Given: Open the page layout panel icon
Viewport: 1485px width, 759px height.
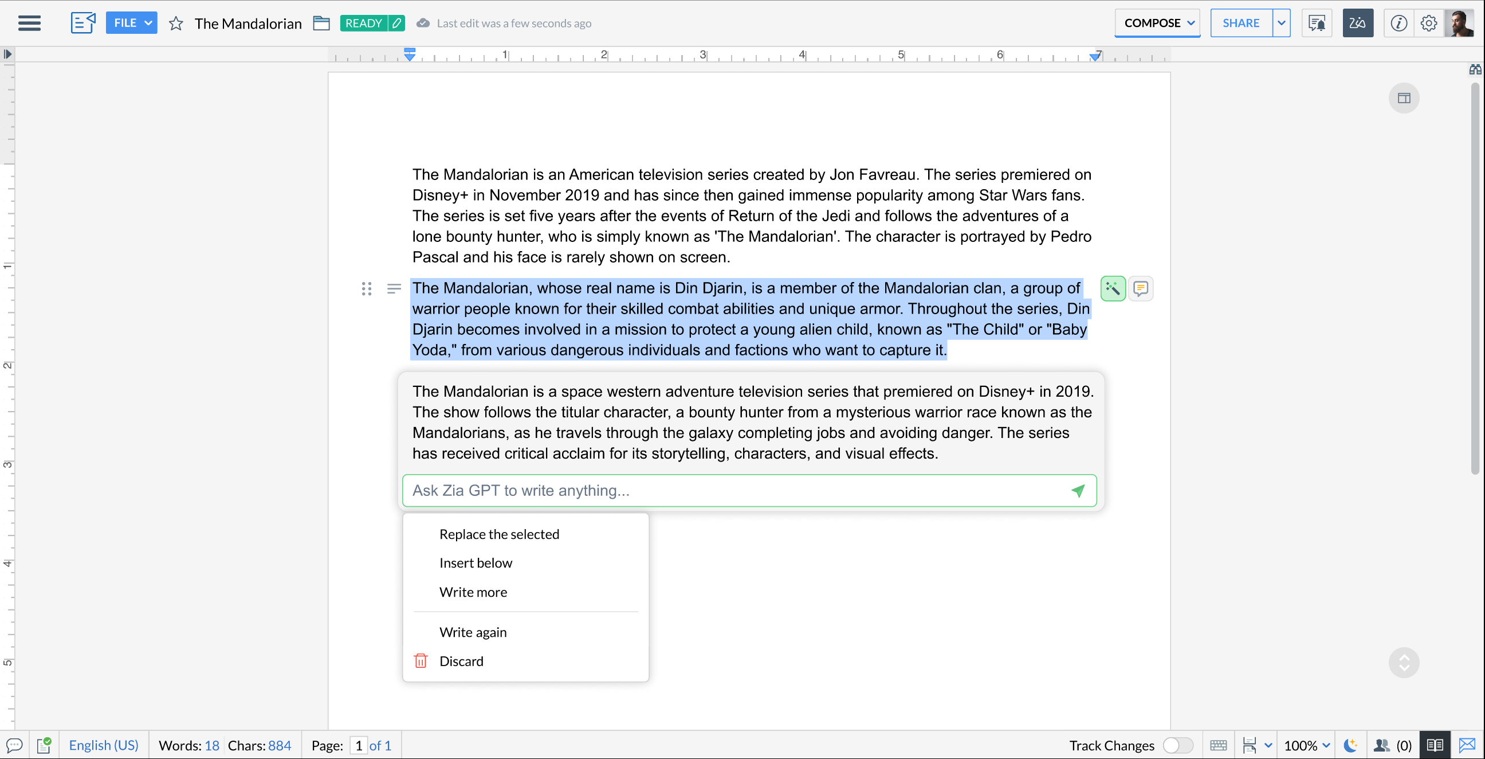Looking at the screenshot, I should (1404, 98).
